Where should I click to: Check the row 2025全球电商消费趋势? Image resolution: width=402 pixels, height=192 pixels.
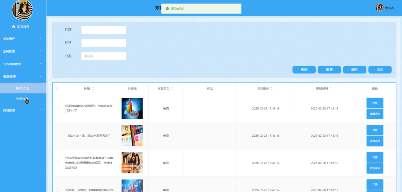(57, 163)
